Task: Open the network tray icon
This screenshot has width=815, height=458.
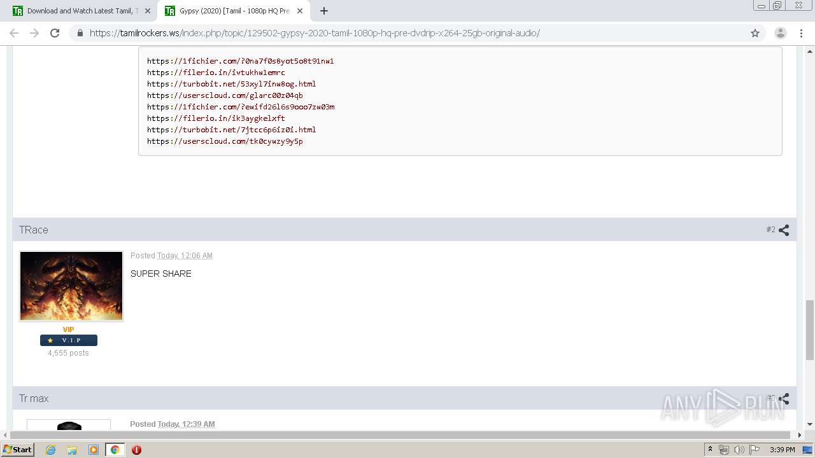Action: click(x=724, y=450)
